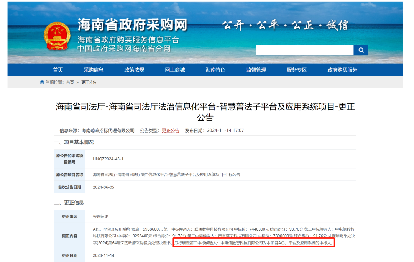Select source 海南琼政招标代理有限公司 text
414x262 pixels.
coord(108,131)
